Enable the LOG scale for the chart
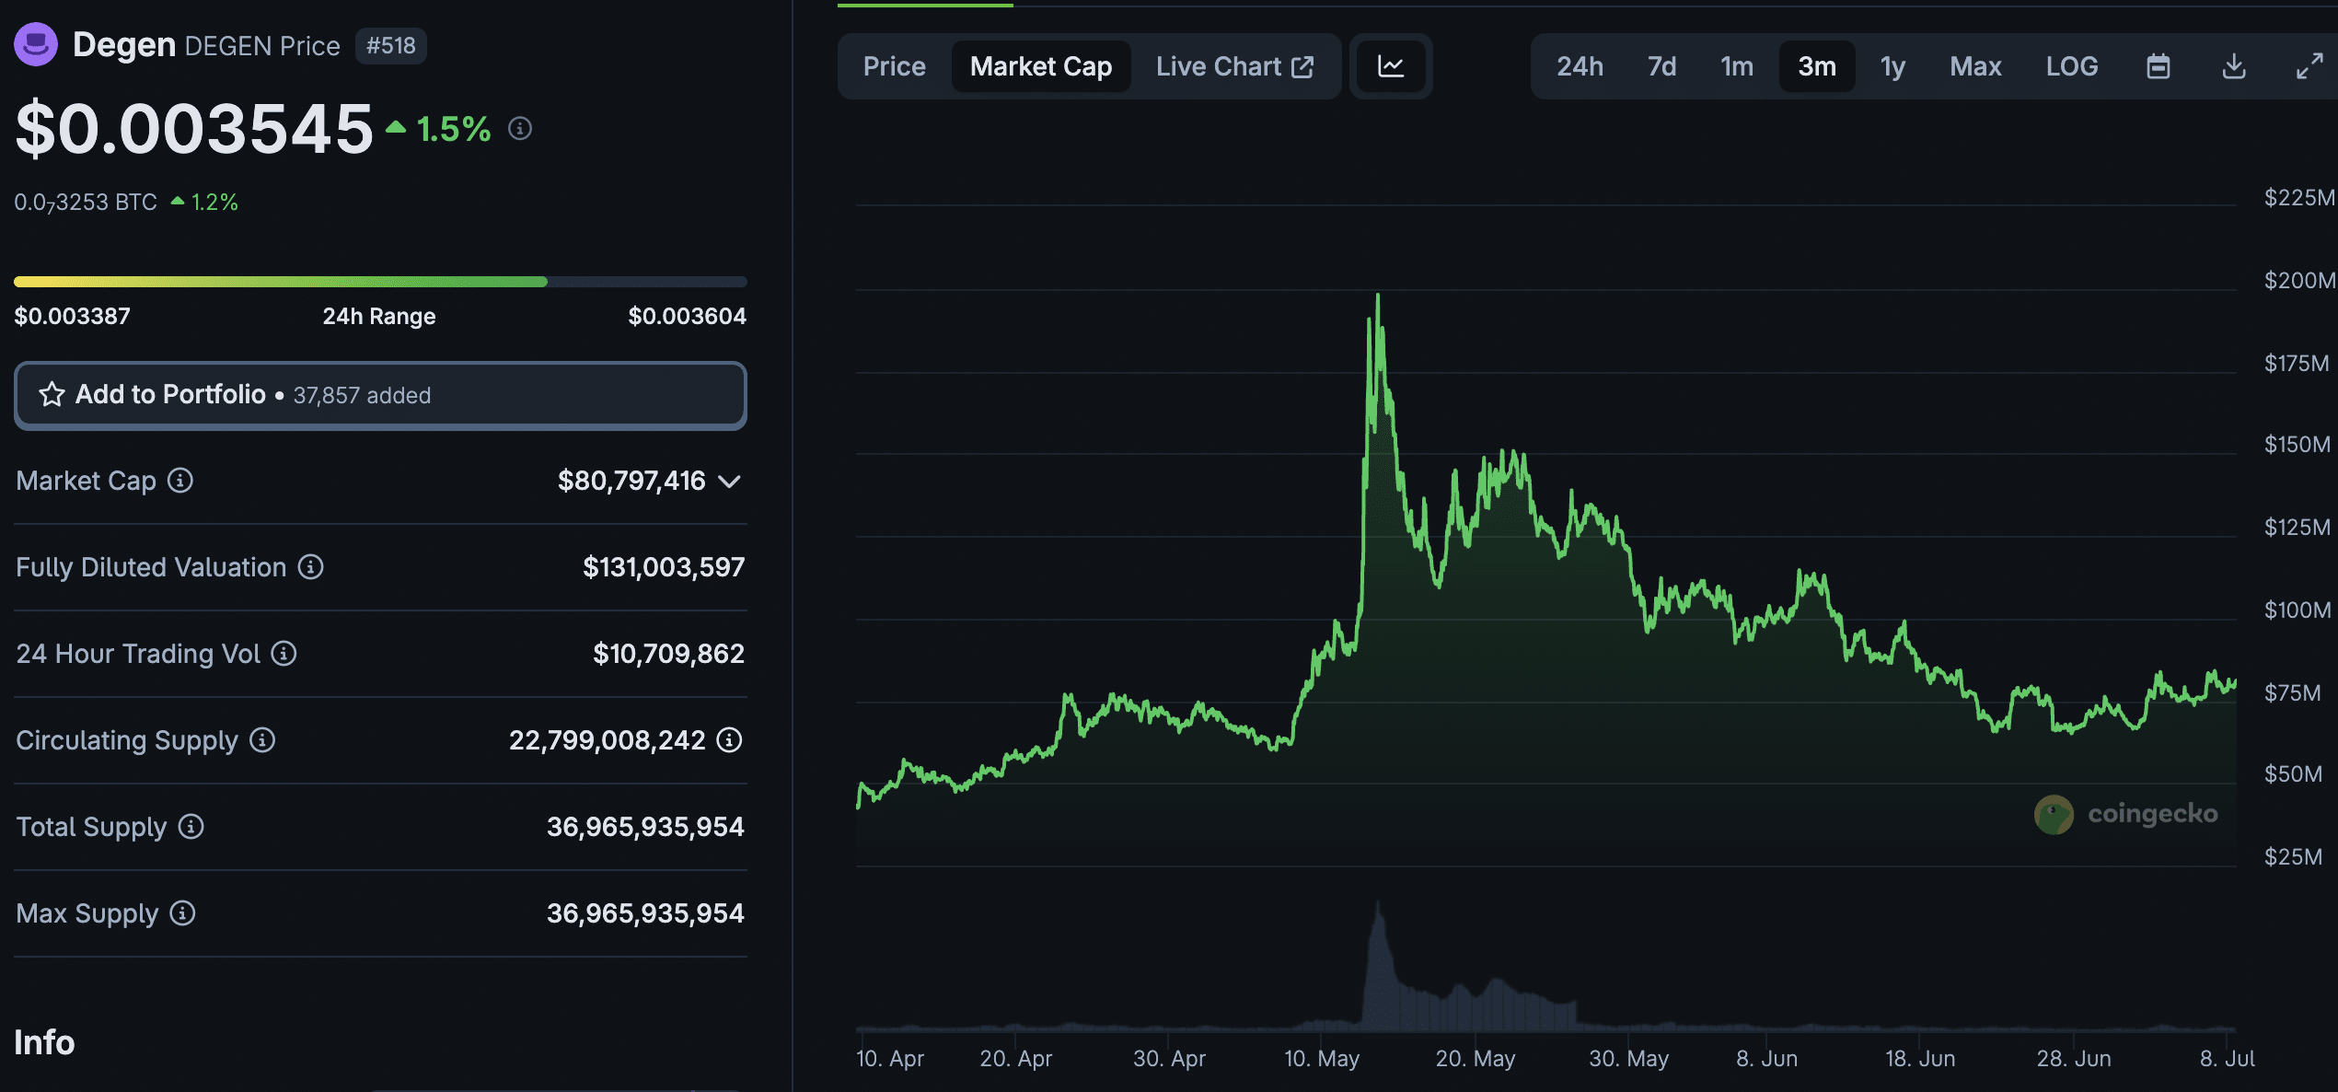The height and width of the screenshot is (1092, 2338). click(x=2072, y=65)
